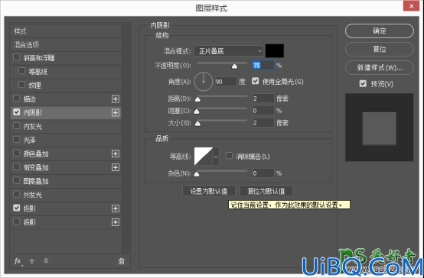
Task: Enable 纹理 checkbox
Action: (x=21, y=85)
